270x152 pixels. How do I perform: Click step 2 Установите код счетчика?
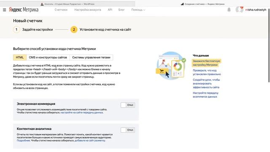pos(101,30)
